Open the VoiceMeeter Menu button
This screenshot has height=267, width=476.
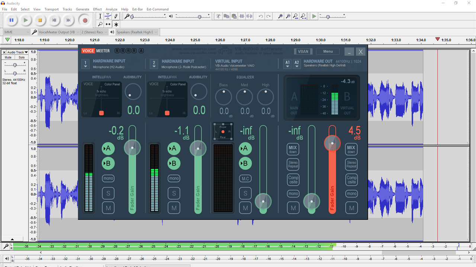pos(328,52)
